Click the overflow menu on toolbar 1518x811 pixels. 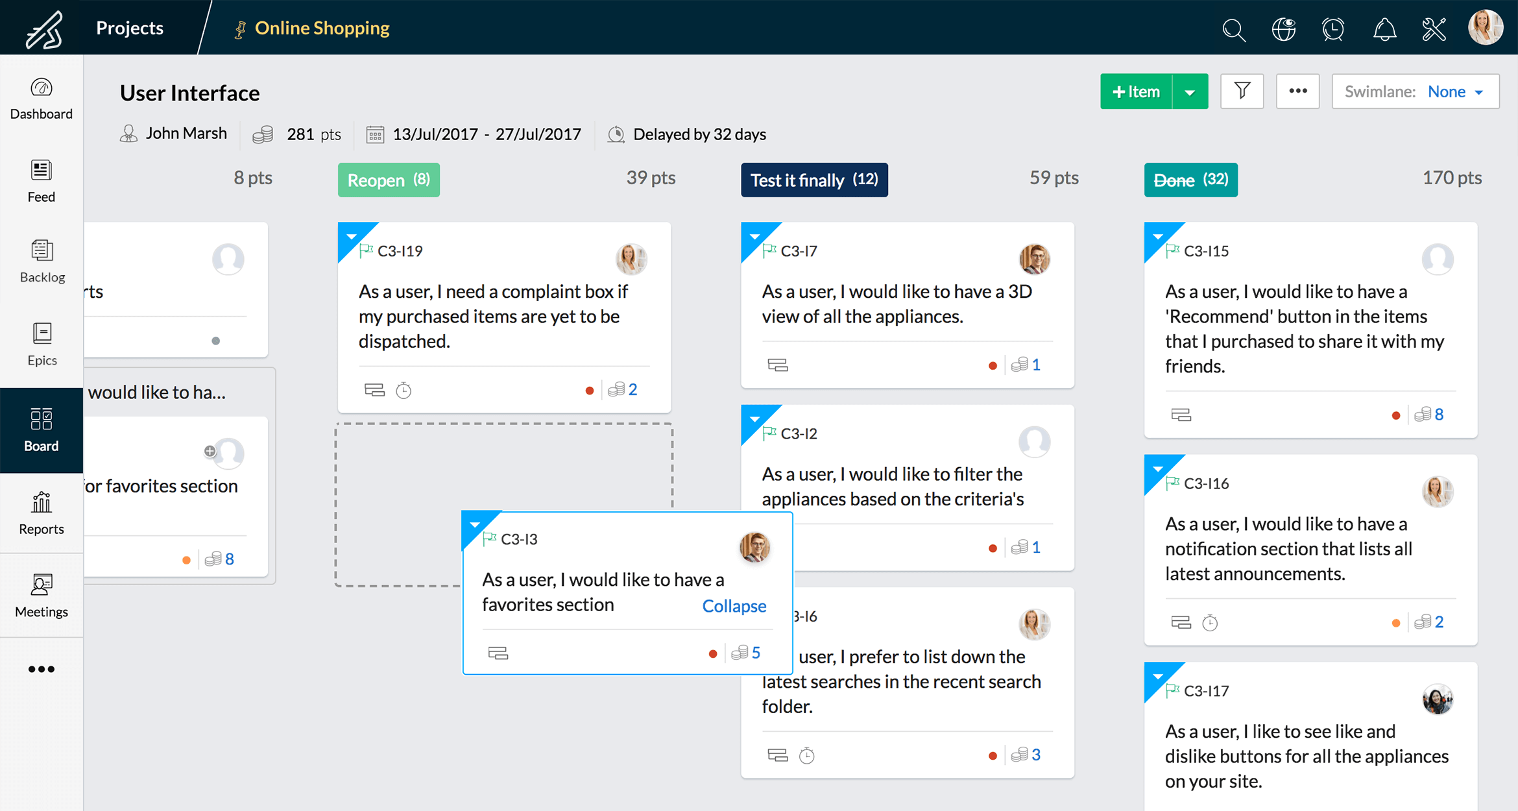1298,91
